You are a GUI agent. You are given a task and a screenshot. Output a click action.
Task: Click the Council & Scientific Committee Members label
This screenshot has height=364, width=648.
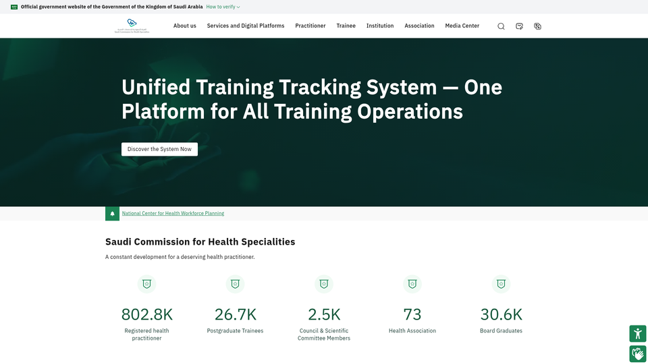324,334
